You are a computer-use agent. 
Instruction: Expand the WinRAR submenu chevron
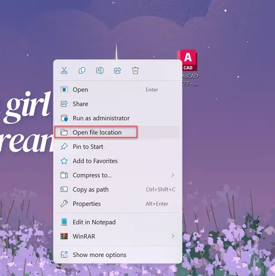click(173, 236)
